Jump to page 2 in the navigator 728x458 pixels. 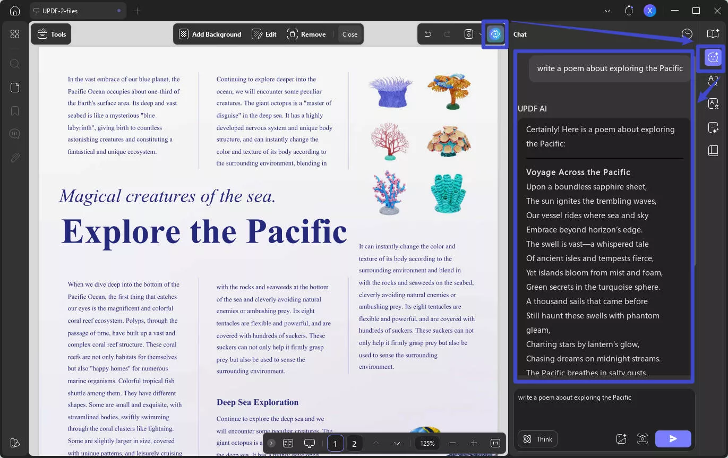click(x=355, y=443)
